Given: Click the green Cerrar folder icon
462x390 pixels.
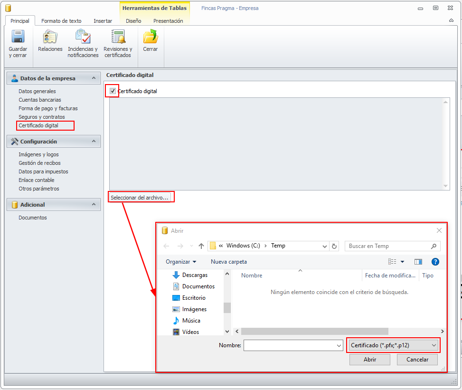Looking at the screenshot, I should tap(151, 37).
